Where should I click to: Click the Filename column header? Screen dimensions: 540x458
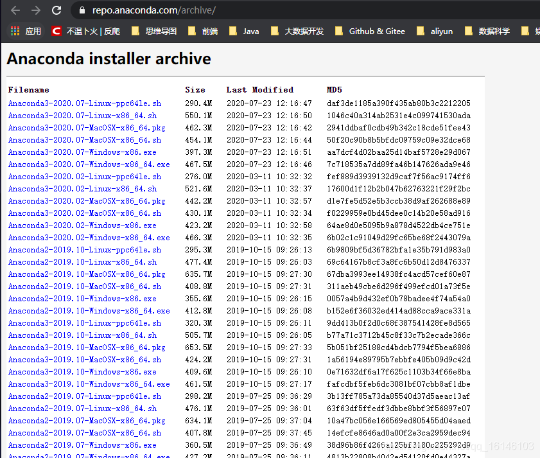coord(29,90)
